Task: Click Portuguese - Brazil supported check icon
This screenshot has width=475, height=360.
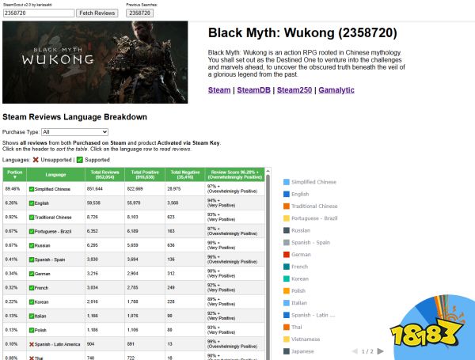Action: point(32,232)
